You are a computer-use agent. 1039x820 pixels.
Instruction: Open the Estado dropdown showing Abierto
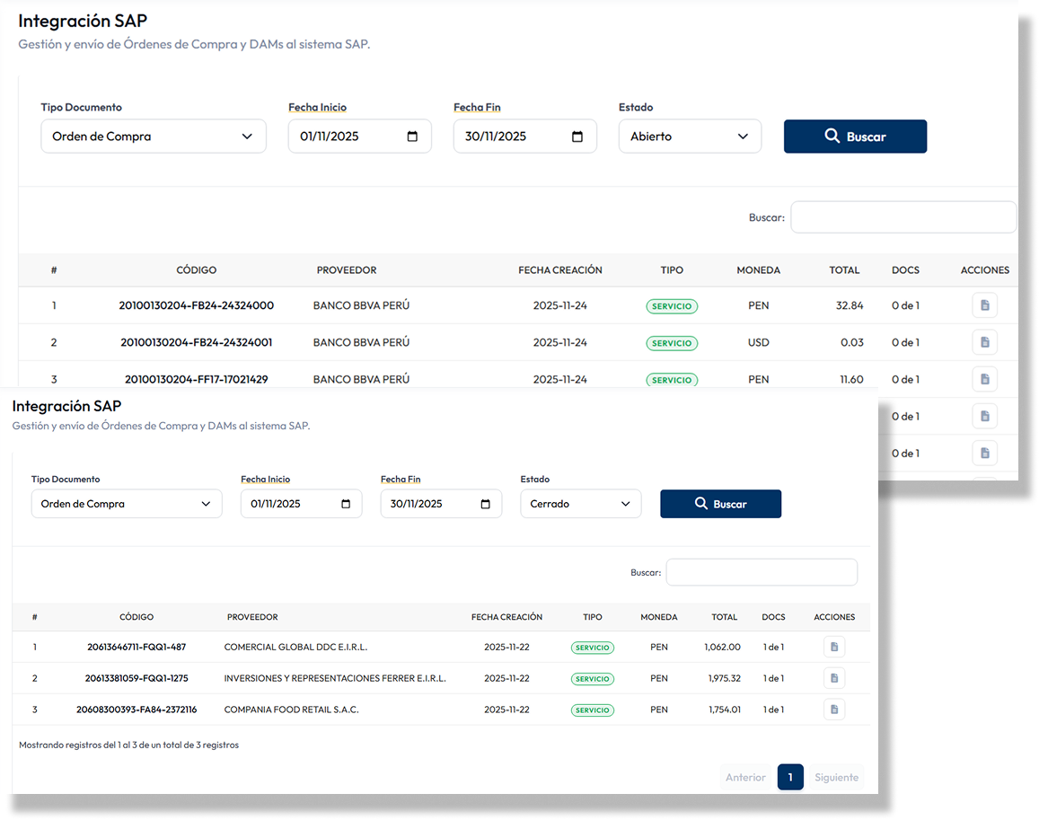tap(690, 137)
